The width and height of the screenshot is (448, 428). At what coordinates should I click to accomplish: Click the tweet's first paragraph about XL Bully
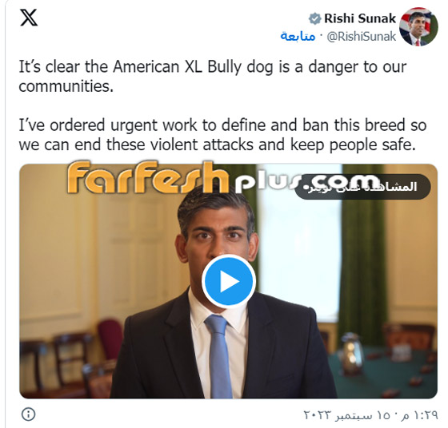point(213,76)
